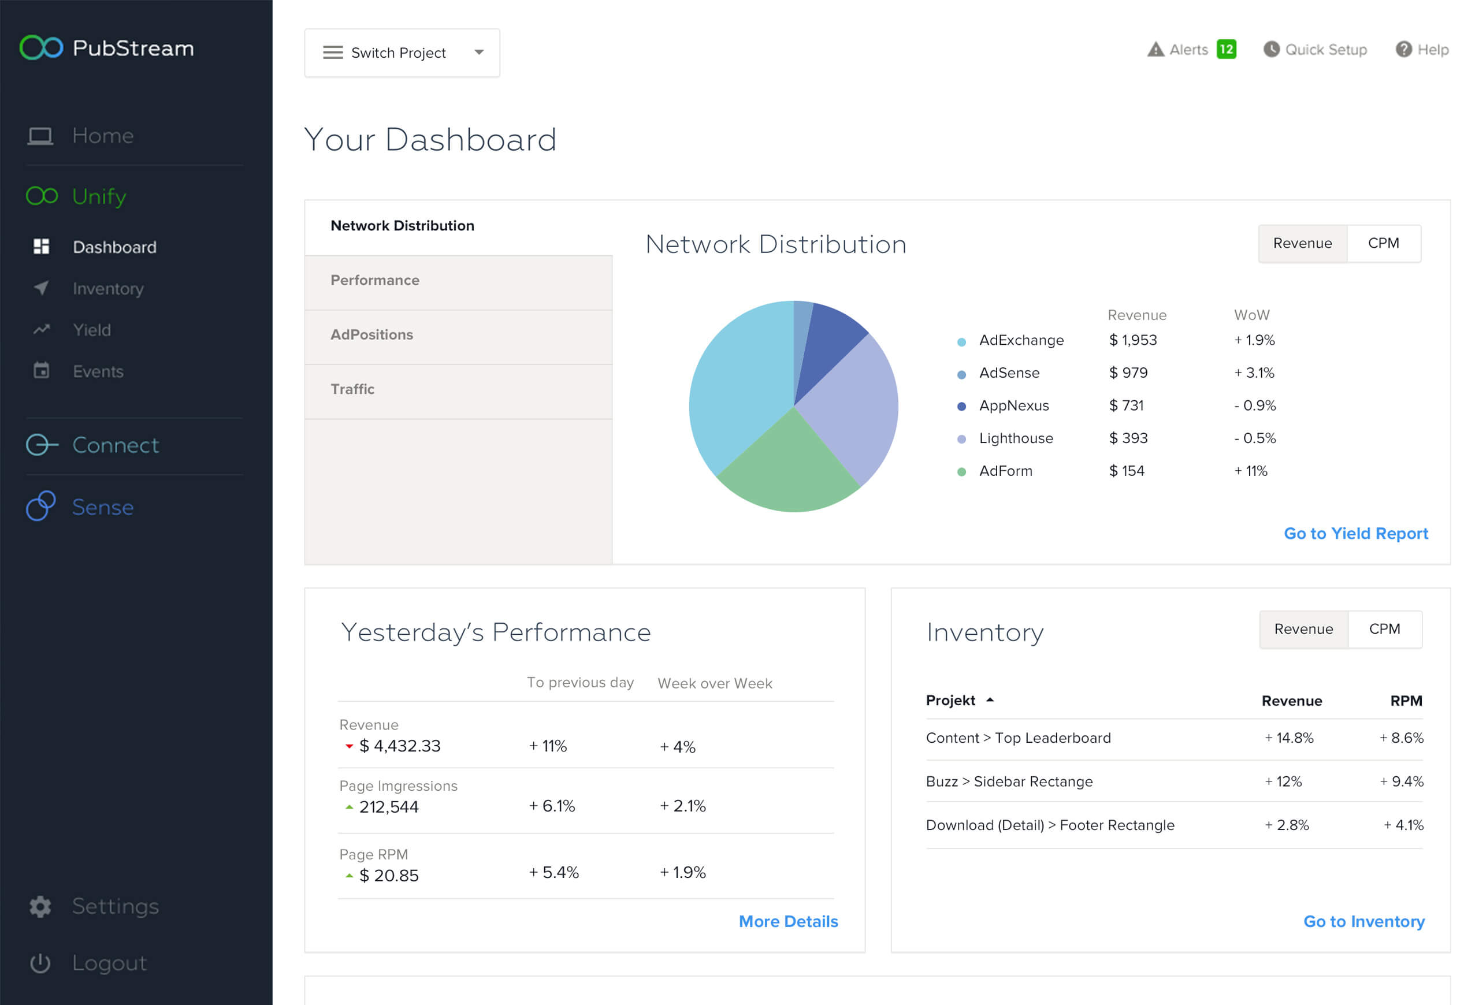Viewport: 1479px width, 1005px height.
Task: Click the PubStream logo icon
Action: 42,48
